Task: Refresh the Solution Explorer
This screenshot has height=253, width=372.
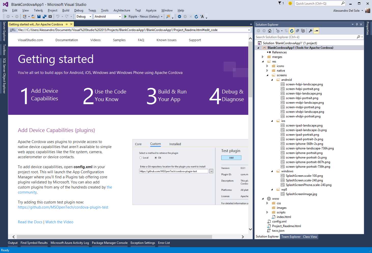Action: [292, 30]
